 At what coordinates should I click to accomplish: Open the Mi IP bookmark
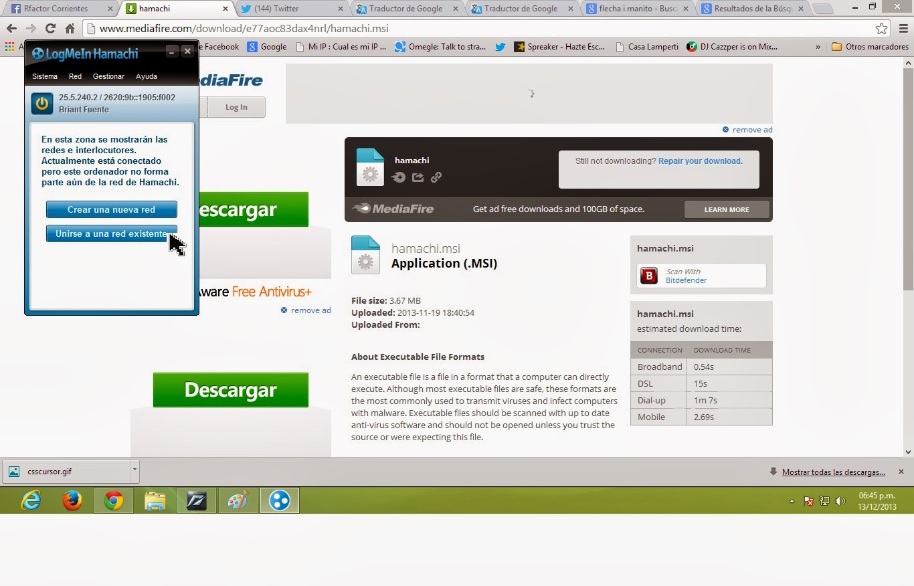click(x=341, y=47)
